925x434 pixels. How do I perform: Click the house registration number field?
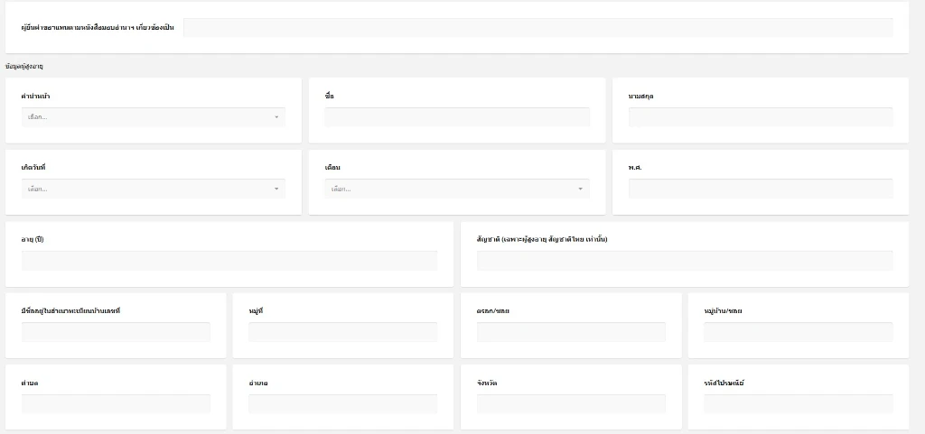116,332
